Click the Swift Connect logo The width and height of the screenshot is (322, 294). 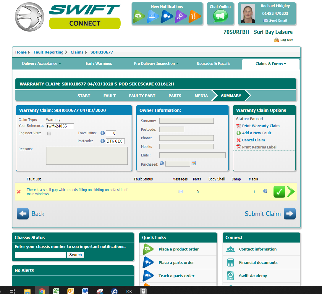click(67, 17)
